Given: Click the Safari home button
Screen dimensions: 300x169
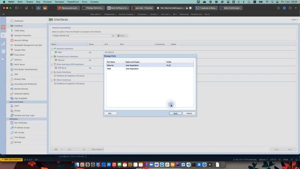Looking at the screenshot, I should point(26,8).
